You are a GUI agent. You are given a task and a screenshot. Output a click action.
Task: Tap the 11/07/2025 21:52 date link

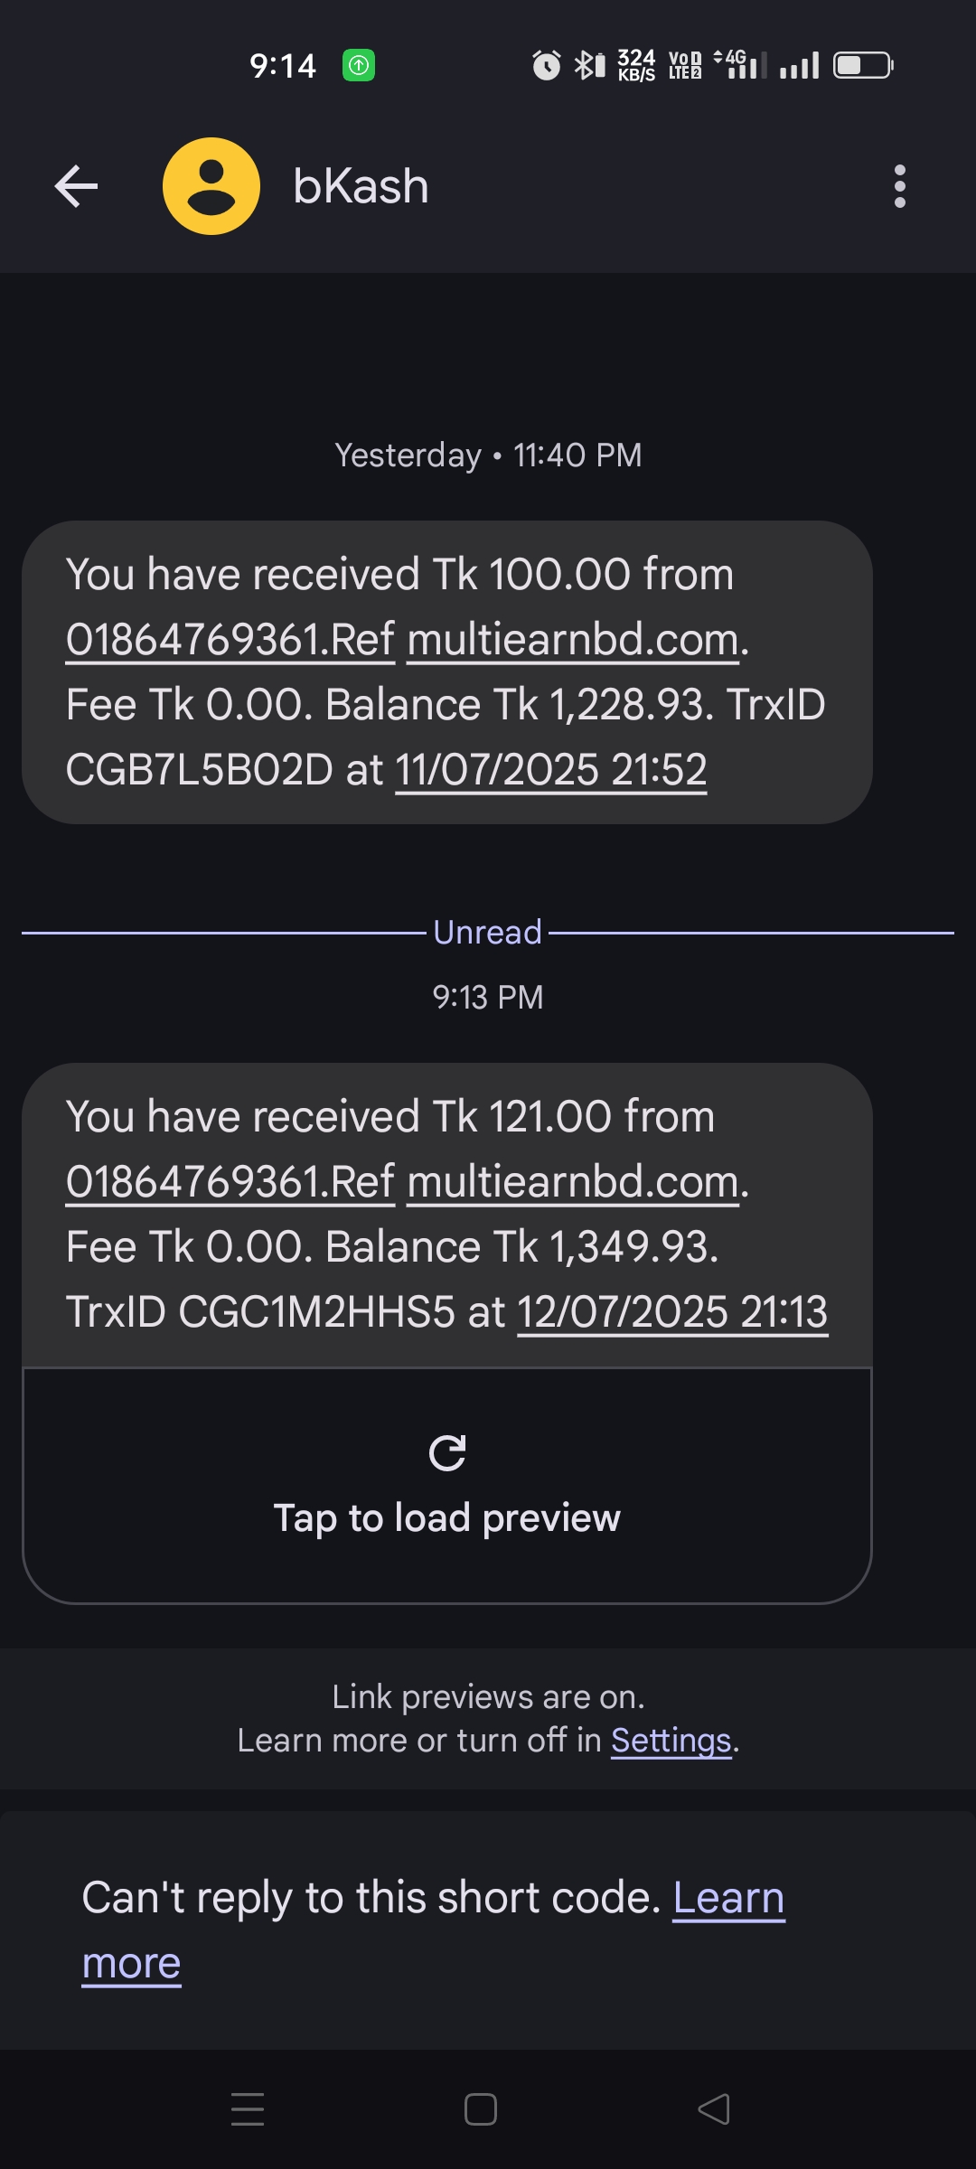551,770
